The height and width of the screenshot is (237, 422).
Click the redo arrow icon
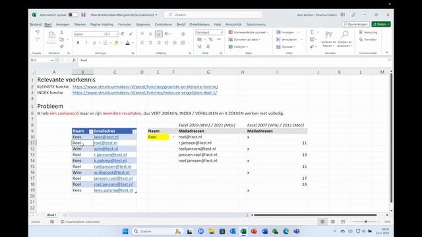tap(38, 39)
